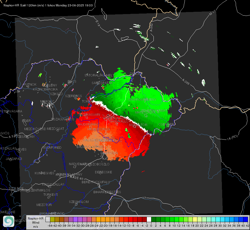Select the KAZINCBARCIKA label on the map

pyautogui.click(x=45, y=89)
